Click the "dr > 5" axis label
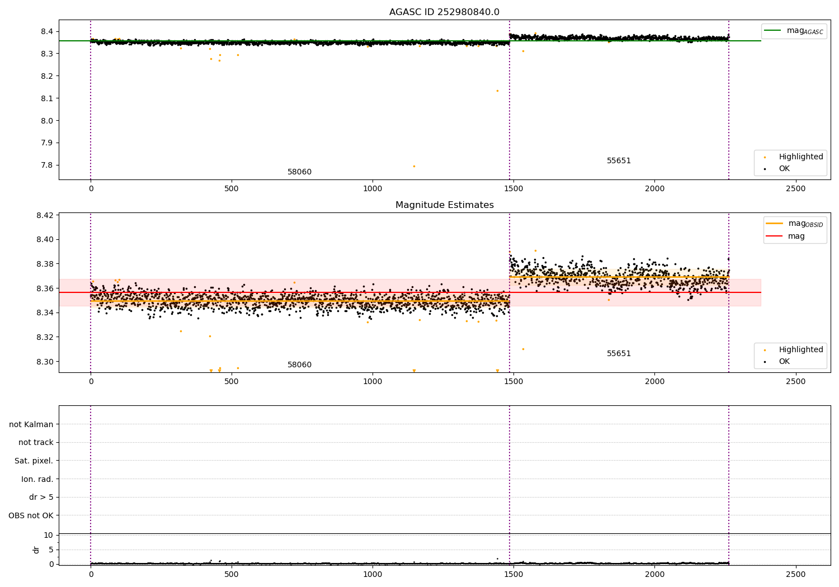Screen dimensions: 839x587 point(41,497)
